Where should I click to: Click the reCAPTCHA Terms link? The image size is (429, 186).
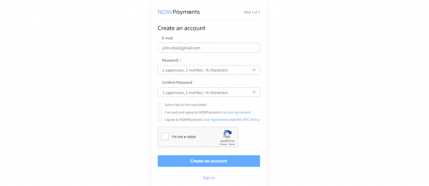pyautogui.click(x=232, y=144)
